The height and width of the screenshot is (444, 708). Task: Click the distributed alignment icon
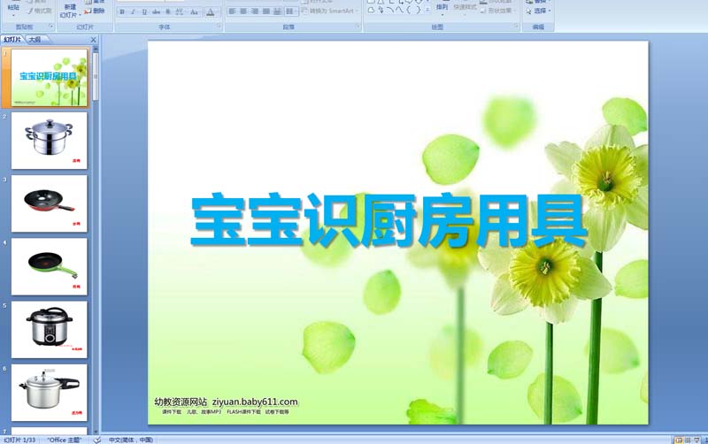(278, 11)
